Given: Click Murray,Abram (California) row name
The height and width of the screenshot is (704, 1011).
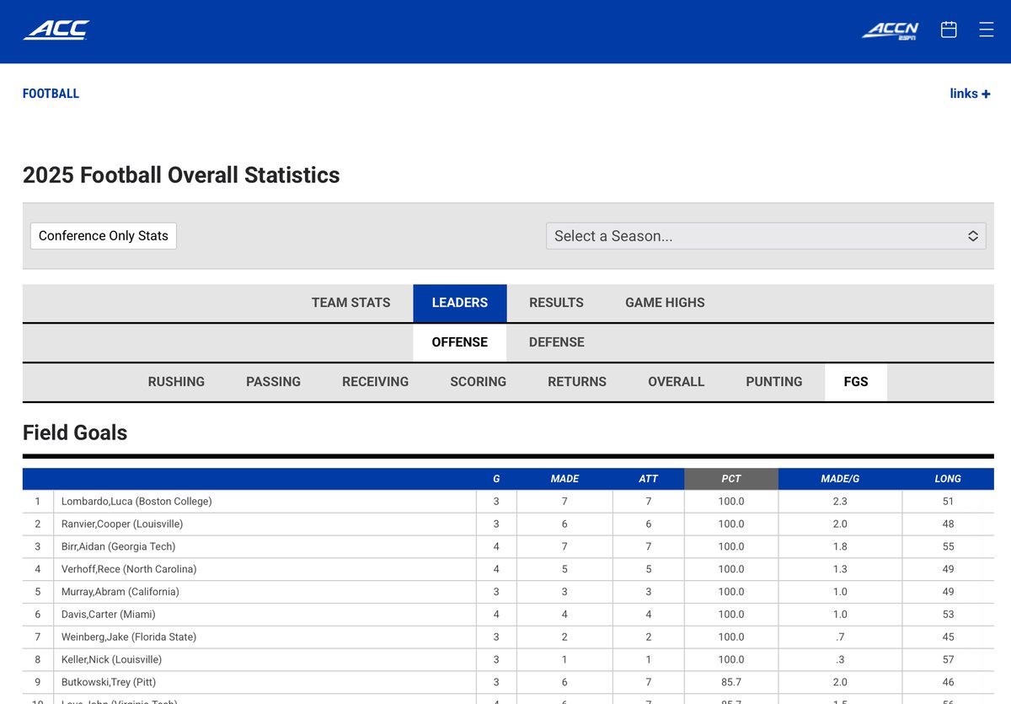Looking at the screenshot, I should (x=120, y=592).
